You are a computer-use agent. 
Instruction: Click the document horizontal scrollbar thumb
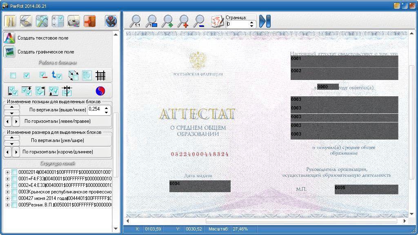click(x=301, y=221)
